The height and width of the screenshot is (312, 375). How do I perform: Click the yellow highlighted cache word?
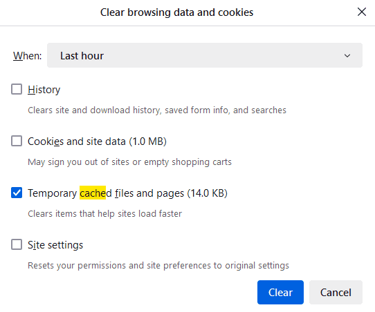pos(93,193)
